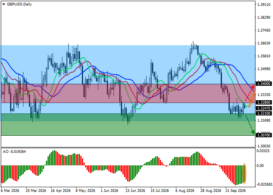
Task: Open the chart menu triangle beside GBPUSD,Daily
Action: point(4,4)
